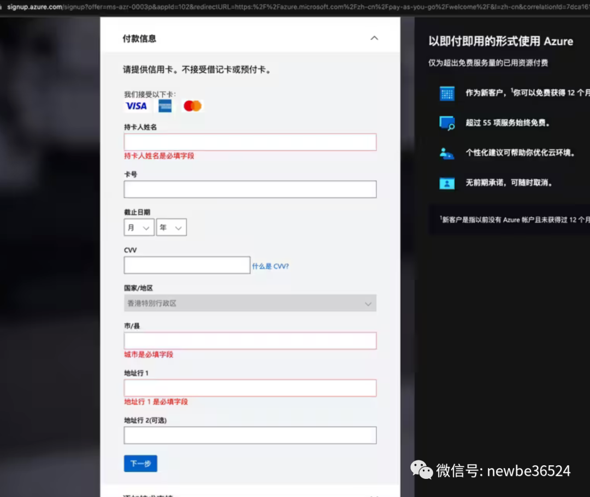This screenshot has height=497, width=590.
Task: Click the 下一步 button
Action: 140,464
